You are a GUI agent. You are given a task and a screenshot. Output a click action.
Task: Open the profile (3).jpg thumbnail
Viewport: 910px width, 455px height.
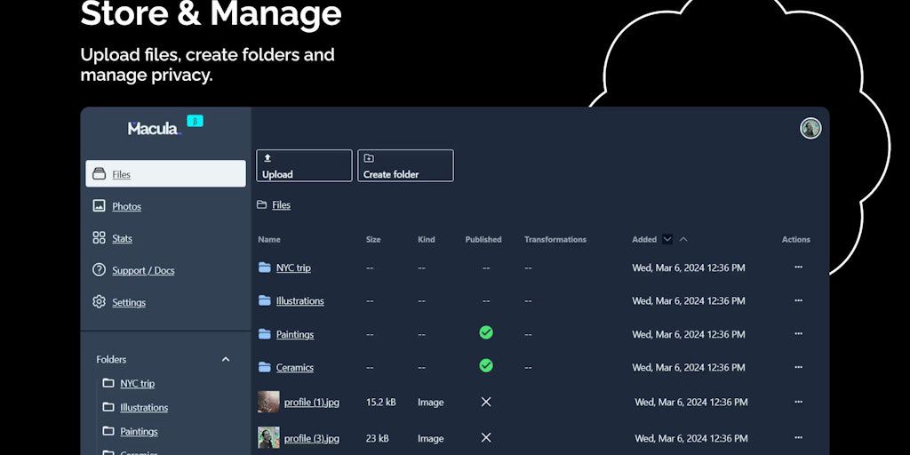coord(268,437)
